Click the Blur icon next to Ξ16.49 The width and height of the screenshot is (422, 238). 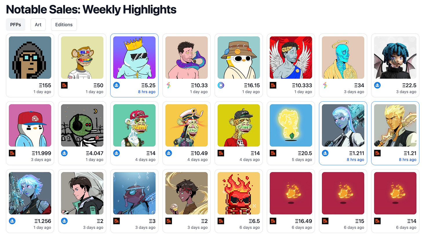pos(273,221)
